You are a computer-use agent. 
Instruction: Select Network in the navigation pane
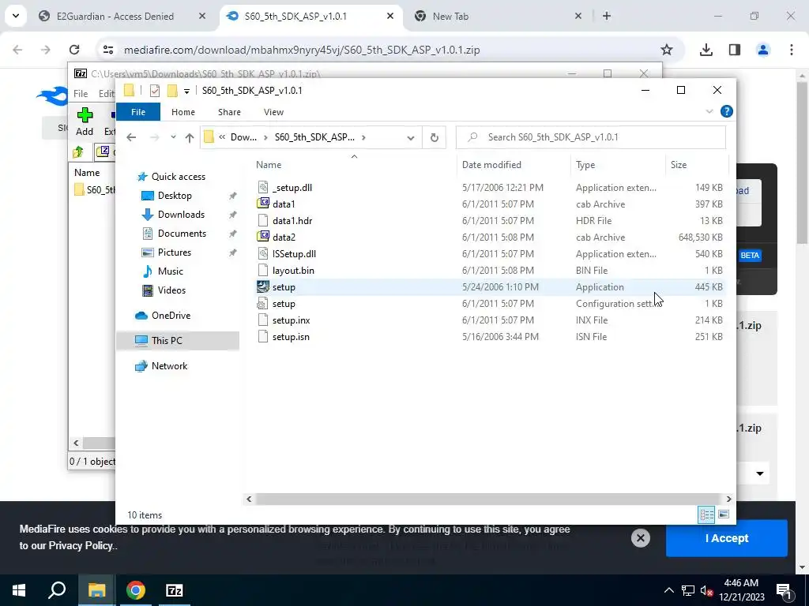click(169, 366)
